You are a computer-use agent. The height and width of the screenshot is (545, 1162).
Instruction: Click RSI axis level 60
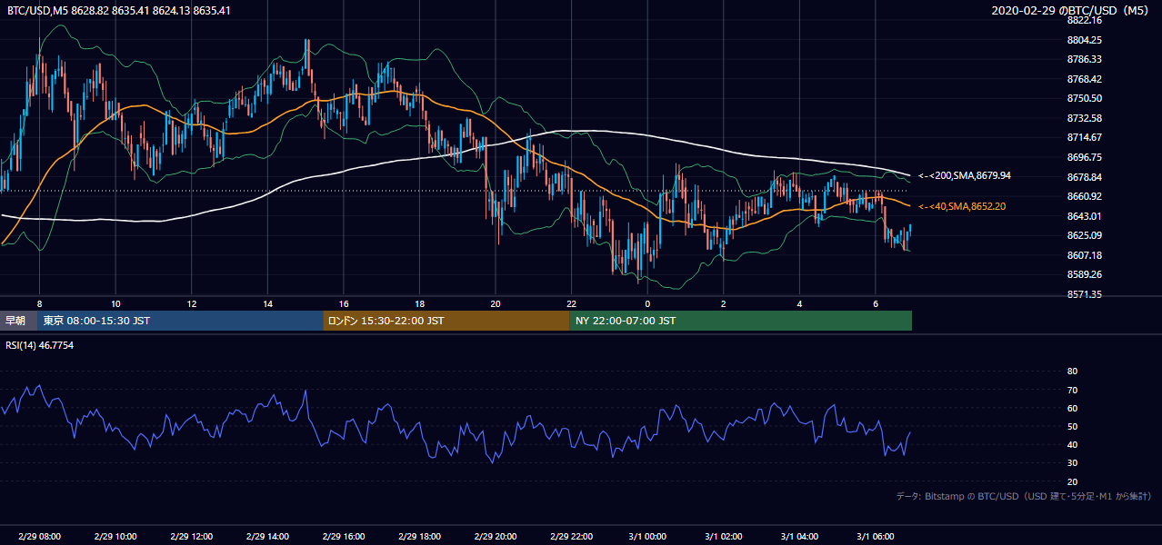click(x=1072, y=408)
